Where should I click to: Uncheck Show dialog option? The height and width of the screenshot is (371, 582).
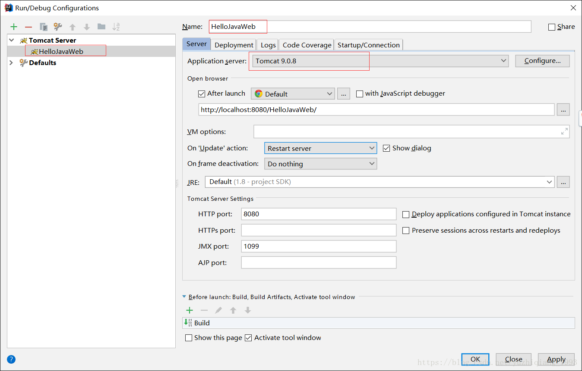pyautogui.click(x=386, y=148)
